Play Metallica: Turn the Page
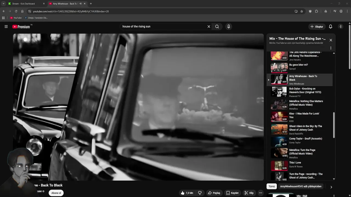The width and height of the screenshot is (351, 197). click(300, 153)
